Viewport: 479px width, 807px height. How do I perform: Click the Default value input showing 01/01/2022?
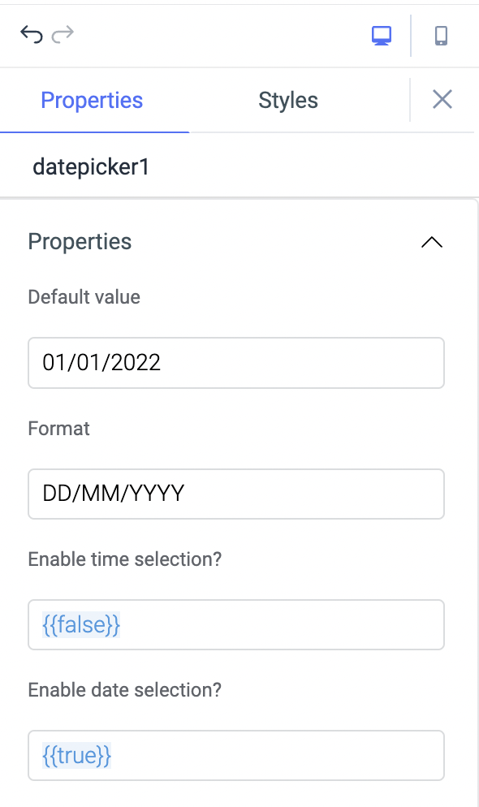[235, 363]
